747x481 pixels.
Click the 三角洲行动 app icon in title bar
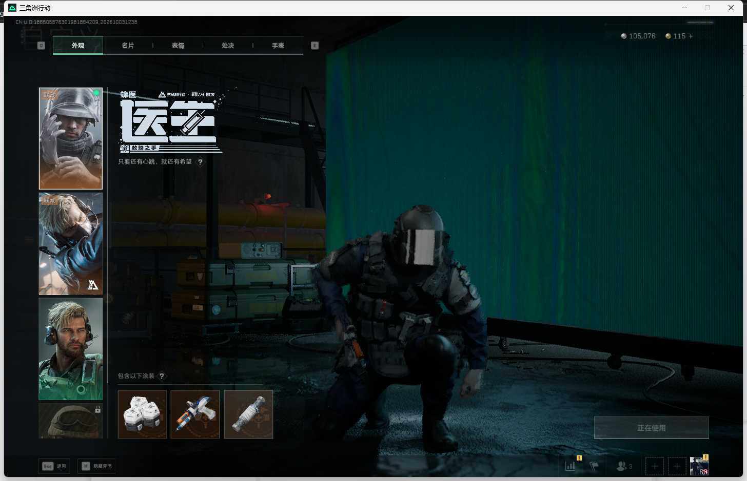click(x=12, y=8)
